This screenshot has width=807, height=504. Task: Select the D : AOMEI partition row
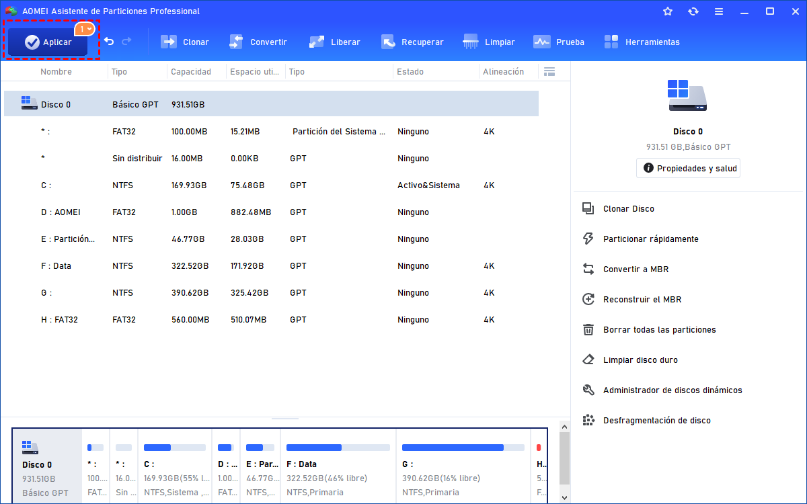[x=271, y=212]
